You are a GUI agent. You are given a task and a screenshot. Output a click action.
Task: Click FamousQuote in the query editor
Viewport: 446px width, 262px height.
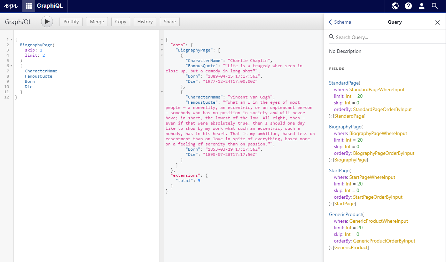pyautogui.click(x=39, y=76)
